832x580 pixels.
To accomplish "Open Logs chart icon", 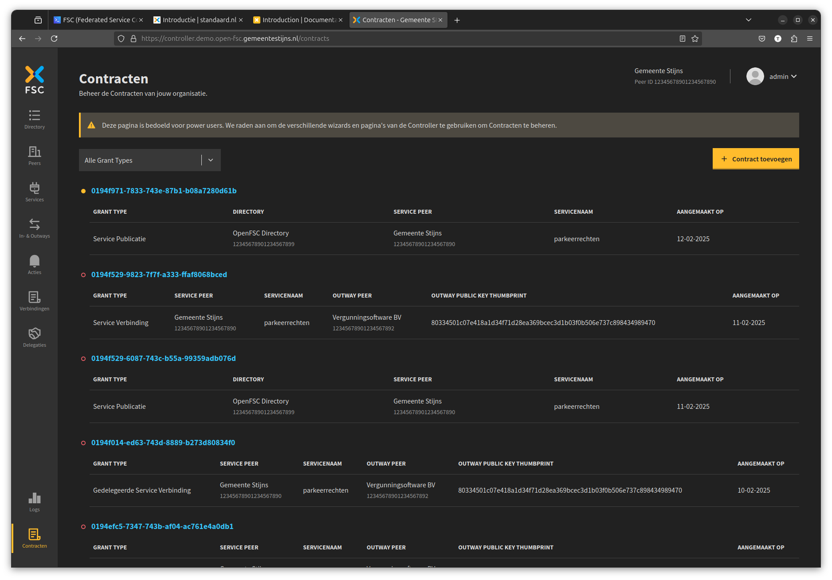I will click(35, 502).
